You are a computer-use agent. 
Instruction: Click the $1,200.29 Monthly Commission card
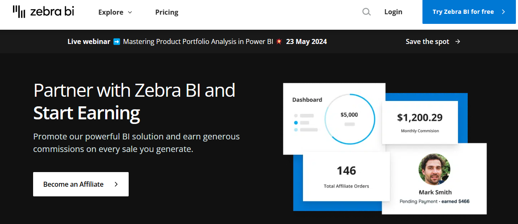click(420, 122)
